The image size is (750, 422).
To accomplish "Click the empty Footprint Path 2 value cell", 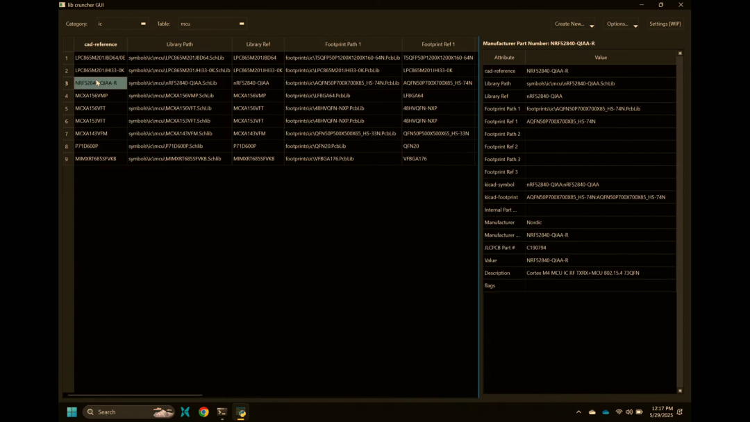I will [601, 134].
